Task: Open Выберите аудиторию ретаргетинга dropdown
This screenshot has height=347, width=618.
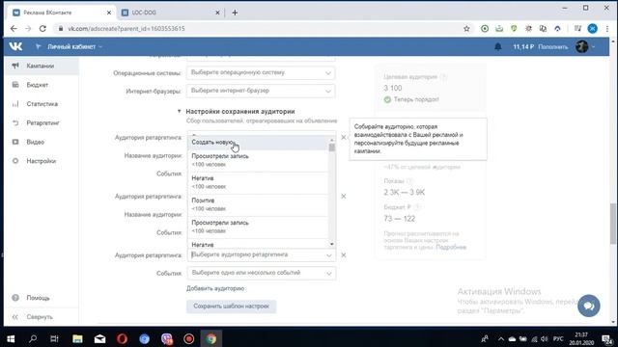Action: [x=262, y=254]
